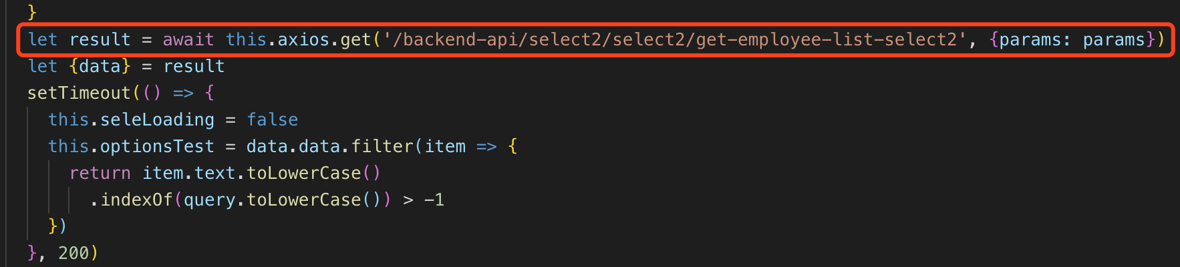Click the 'result' variable in first let statement

(x=100, y=40)
